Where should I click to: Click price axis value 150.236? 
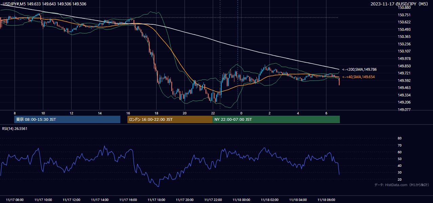[404, 44]
